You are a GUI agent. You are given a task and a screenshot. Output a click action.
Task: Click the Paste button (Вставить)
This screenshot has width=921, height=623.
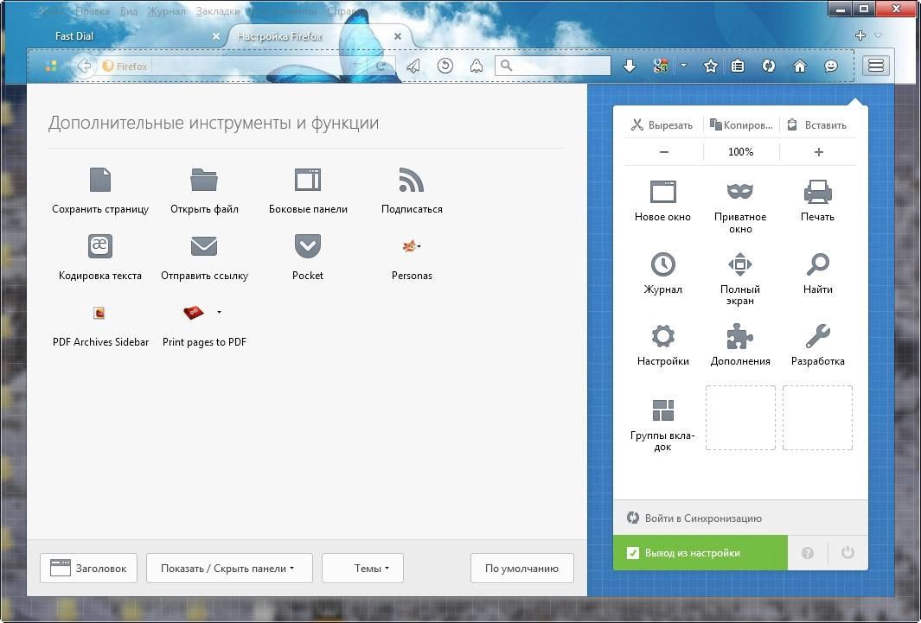click(817, 125)
